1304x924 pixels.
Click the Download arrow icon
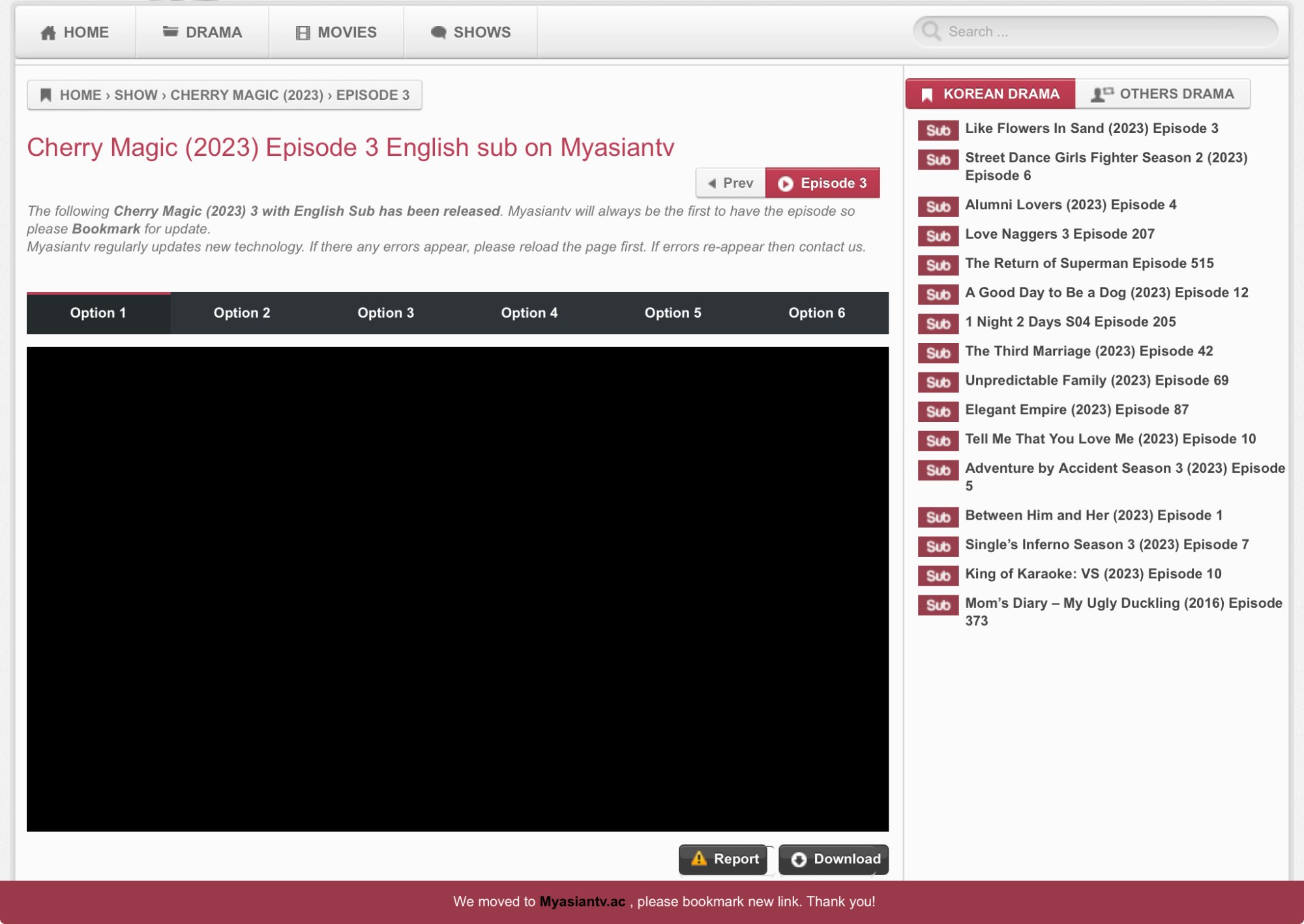pos(799,859)
